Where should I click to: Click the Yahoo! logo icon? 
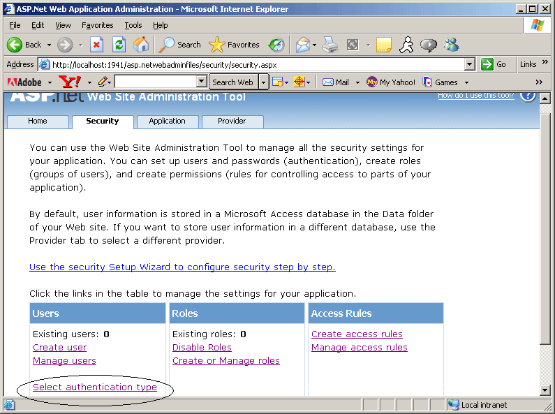(x=70, y=82)
